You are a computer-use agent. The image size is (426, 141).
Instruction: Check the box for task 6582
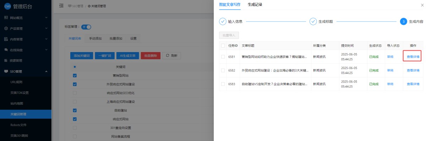click(223, 70)
